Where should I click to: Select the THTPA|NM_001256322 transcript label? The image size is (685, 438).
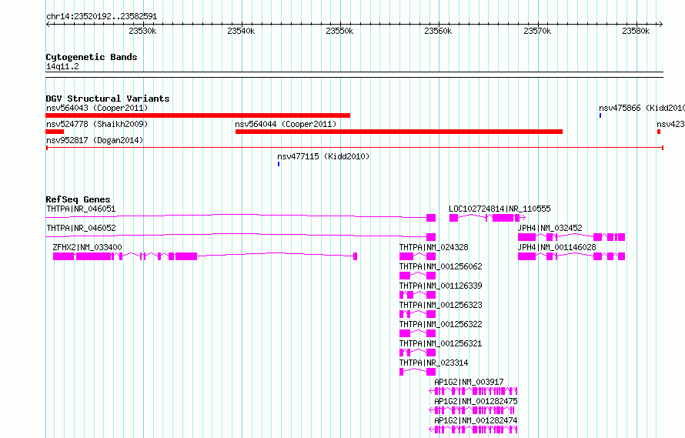click(441, 324)
